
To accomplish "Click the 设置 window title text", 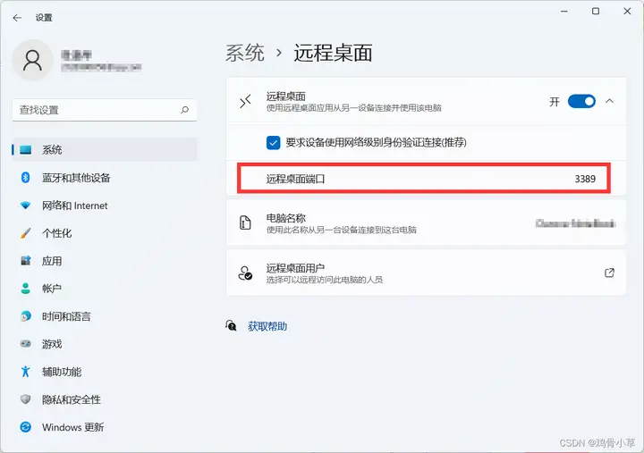I will 44,18.
